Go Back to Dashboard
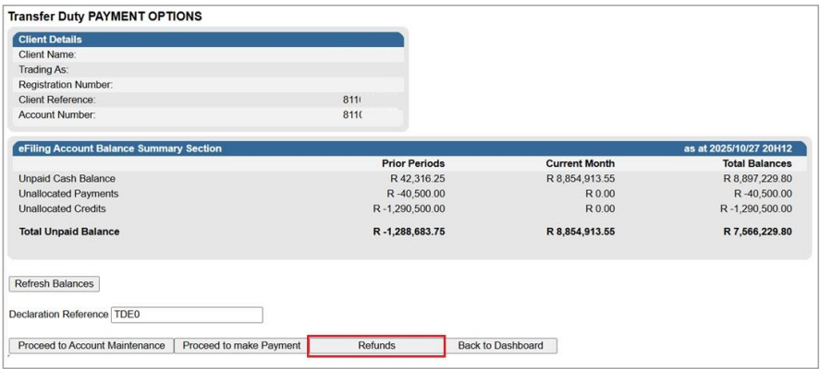 pos(500,346)
